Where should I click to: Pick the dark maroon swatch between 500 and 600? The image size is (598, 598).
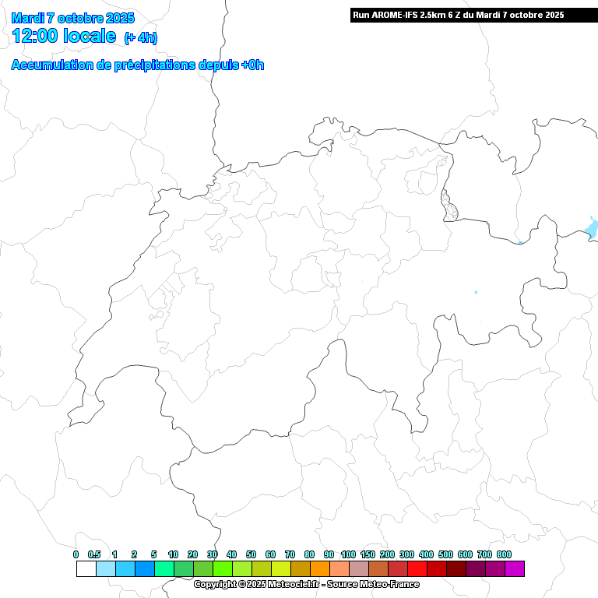click(456, 569)
